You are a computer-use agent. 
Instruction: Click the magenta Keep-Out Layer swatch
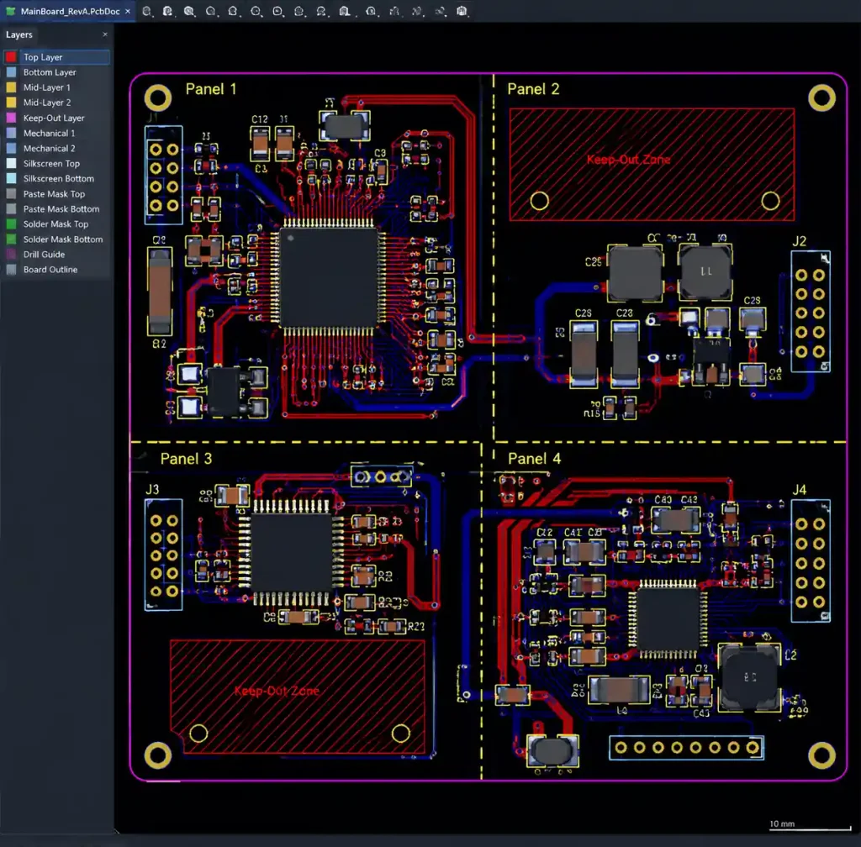click(x=11, y=118)
